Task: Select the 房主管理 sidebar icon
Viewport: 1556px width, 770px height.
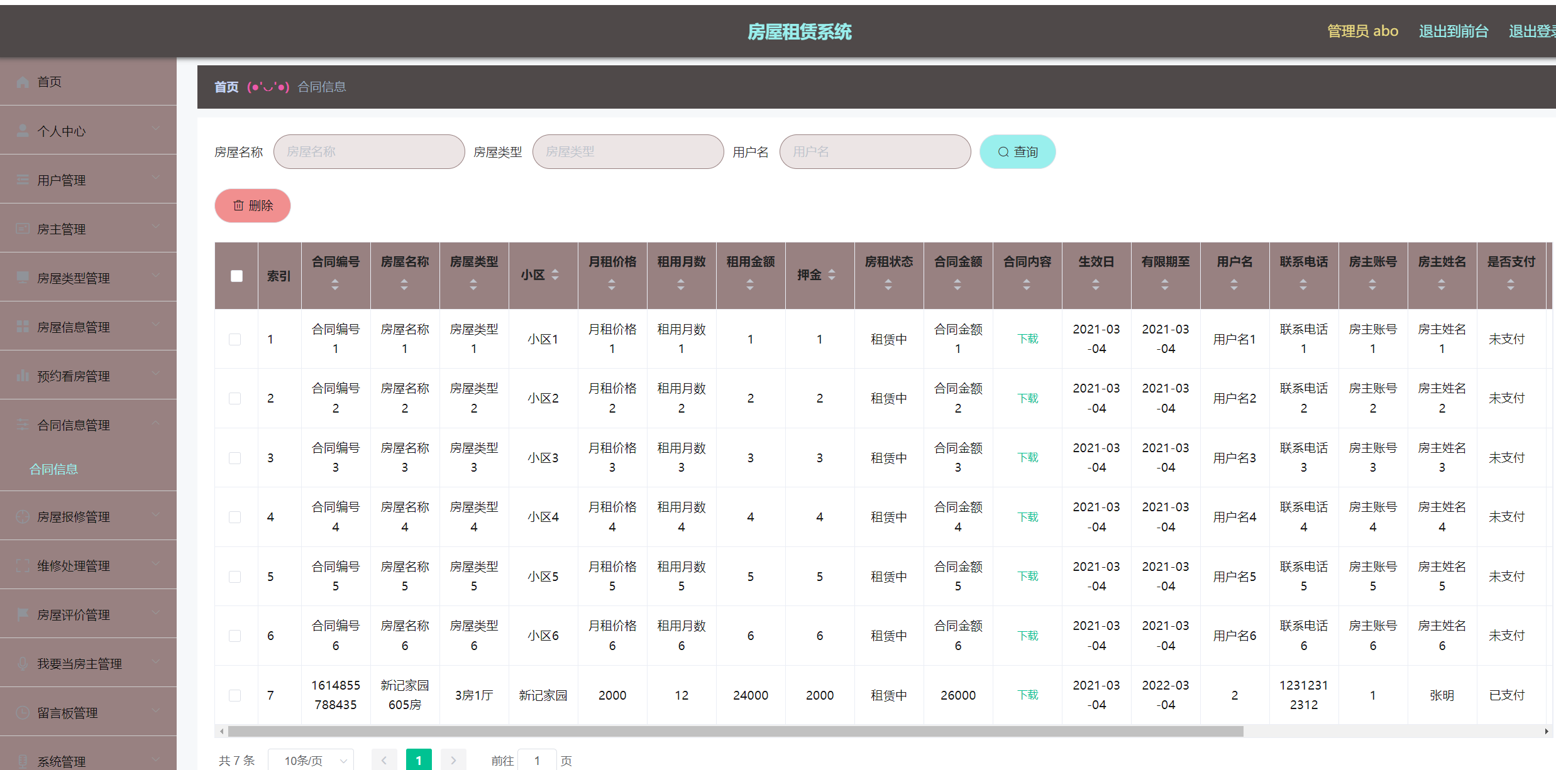Action: pos(22,229)
